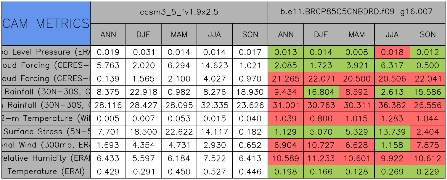
Task: Select the red cell showing 36.382
Action: [x=392, y=105]
